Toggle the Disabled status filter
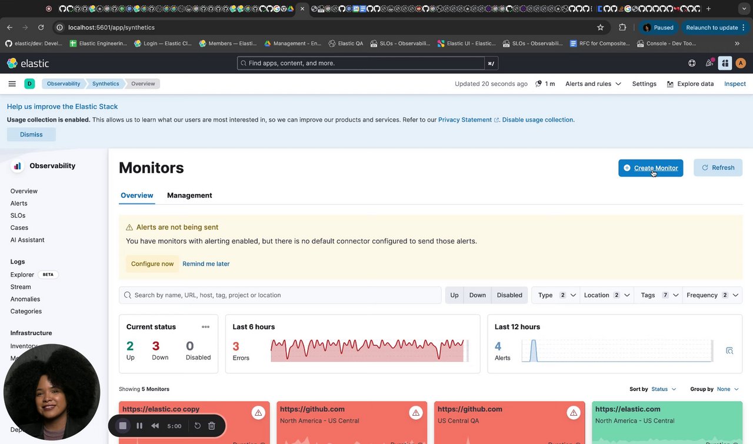Image resolution: width=753 pixels, height=444 pixels. [x=509, y=295]
